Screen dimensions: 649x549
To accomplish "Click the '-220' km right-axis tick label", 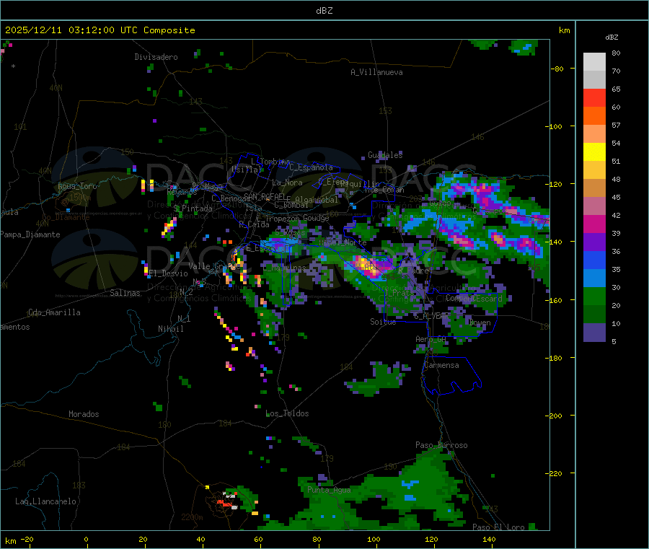I will click(555, 473).
